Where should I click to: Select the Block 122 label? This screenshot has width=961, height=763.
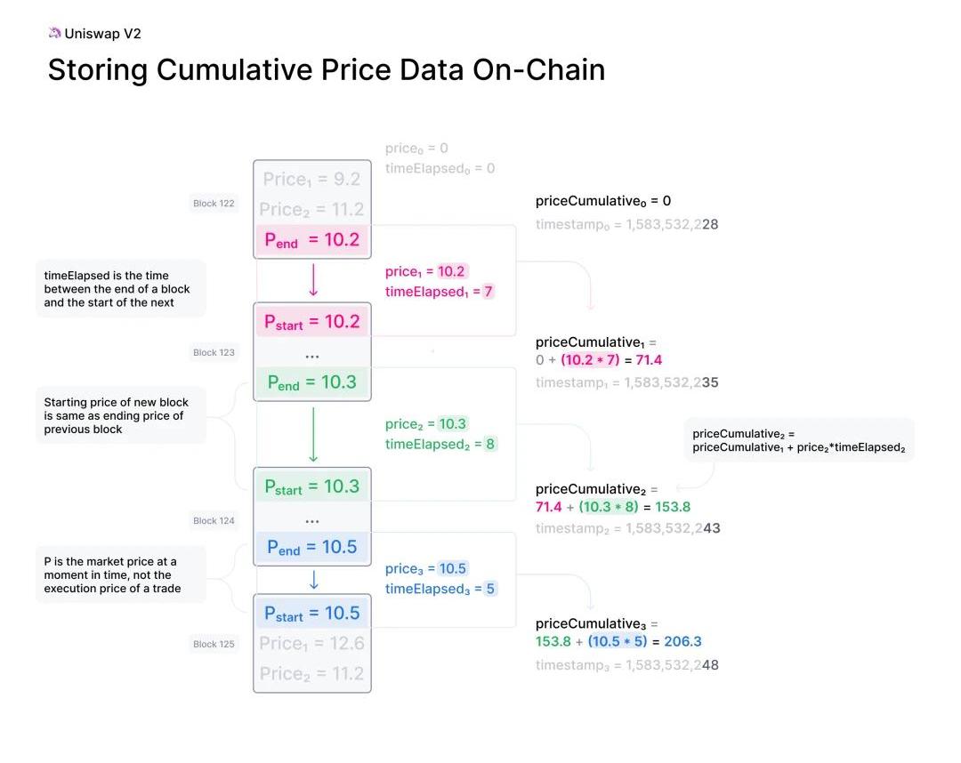(x=214, y=204)
